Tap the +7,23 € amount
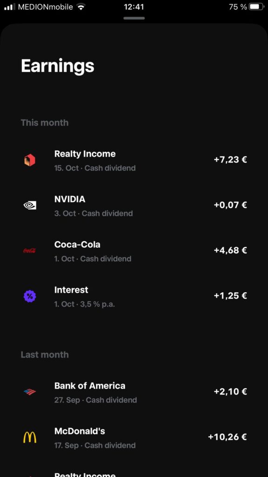The width and height of the screenshot is (268, 477). point(230,159)
